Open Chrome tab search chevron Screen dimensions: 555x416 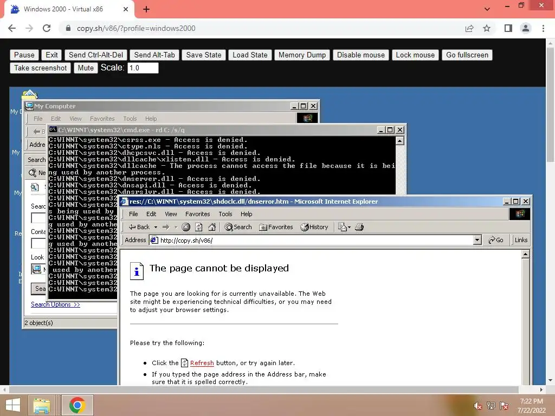[x=487, y=9]
